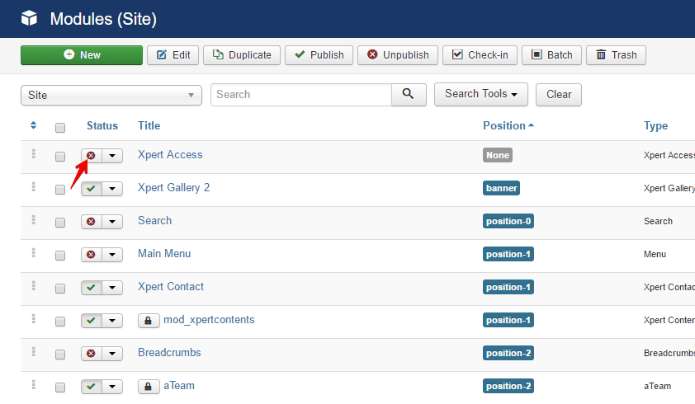Click into the Search text field
This screenshot has width=695, height=404.
tap(300, 94)
